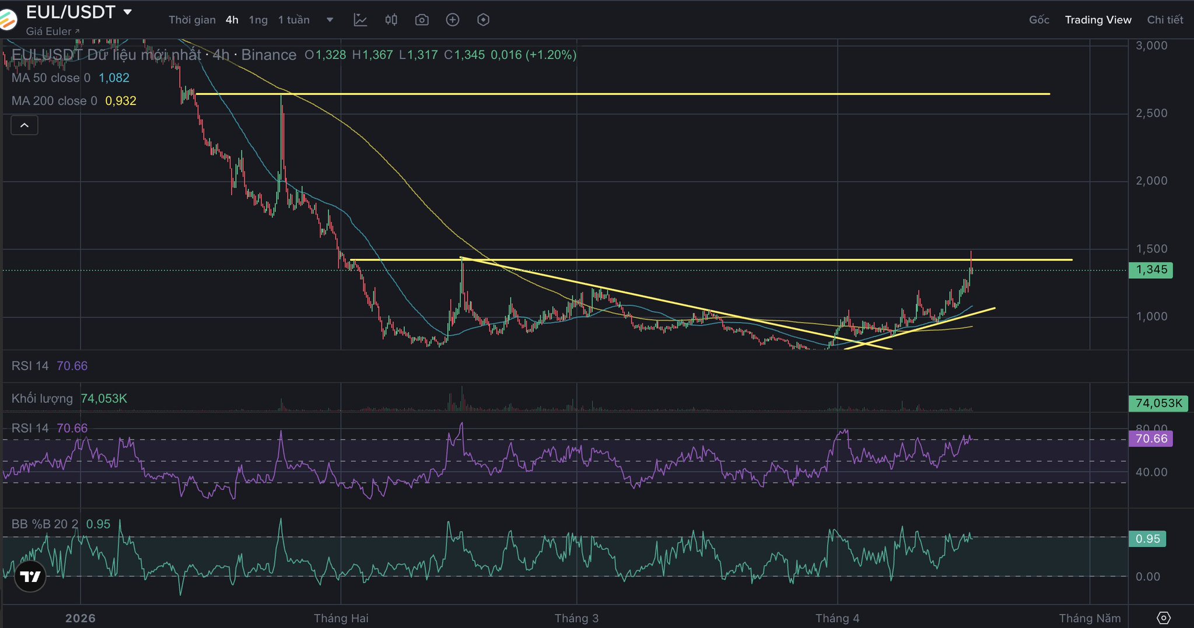Click the Euler coin logo

click(x=7, y=19)
